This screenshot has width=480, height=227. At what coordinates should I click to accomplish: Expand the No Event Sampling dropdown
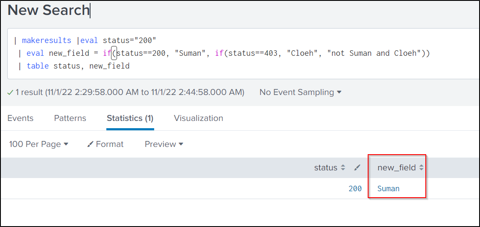point(300,92)
